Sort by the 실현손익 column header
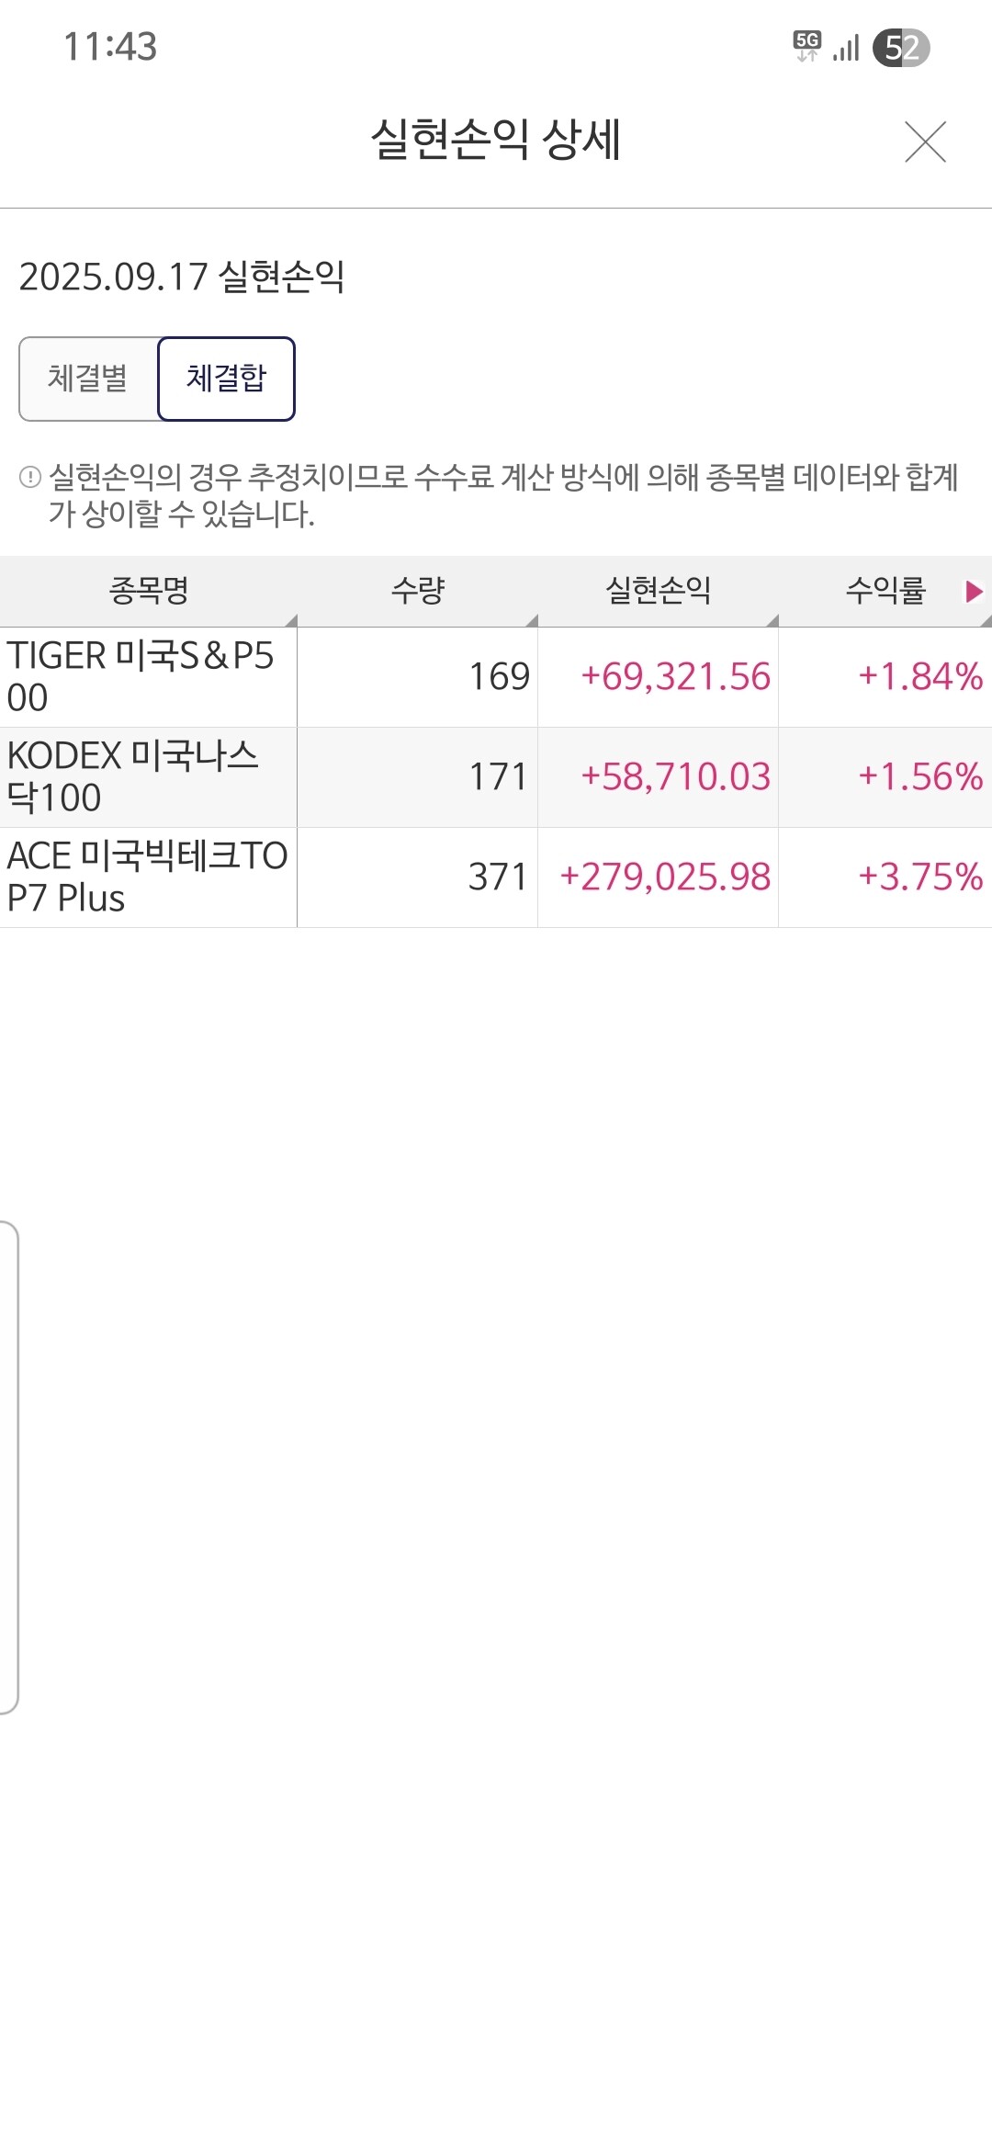This screenshot has height=2150, width=992. tap(658, 591)
